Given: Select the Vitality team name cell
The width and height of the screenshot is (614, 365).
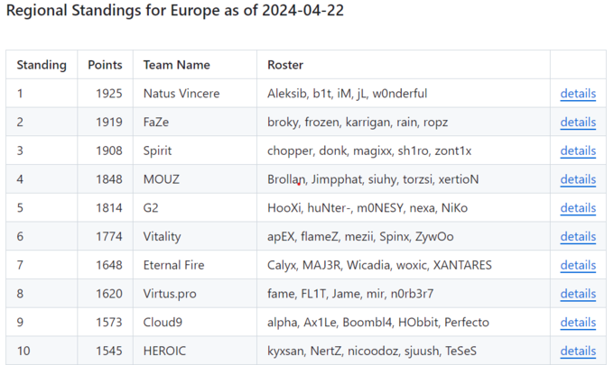Looking at the screenshot, I should [163, 237].
